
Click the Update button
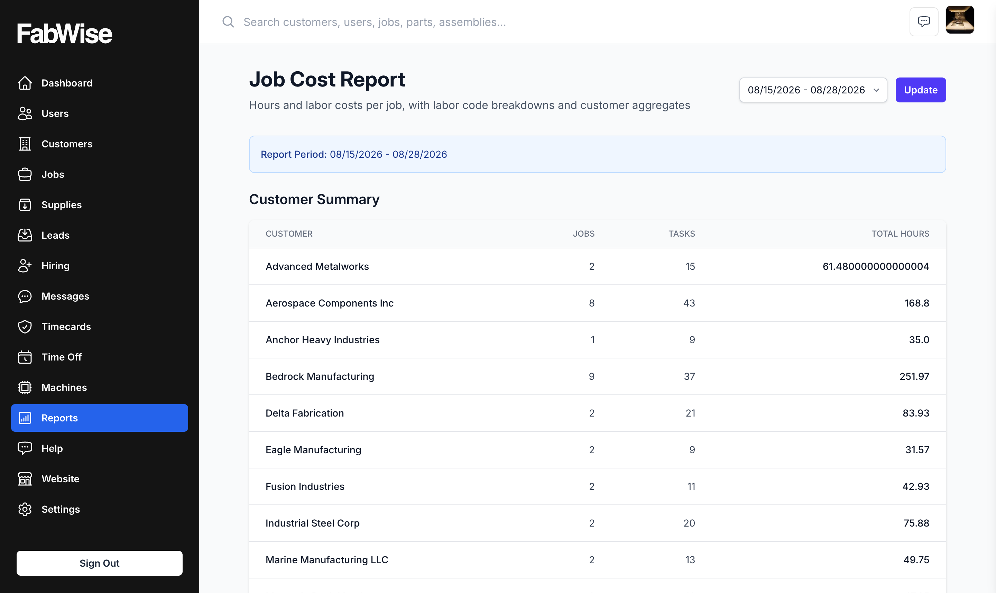(x=921, y=90)
